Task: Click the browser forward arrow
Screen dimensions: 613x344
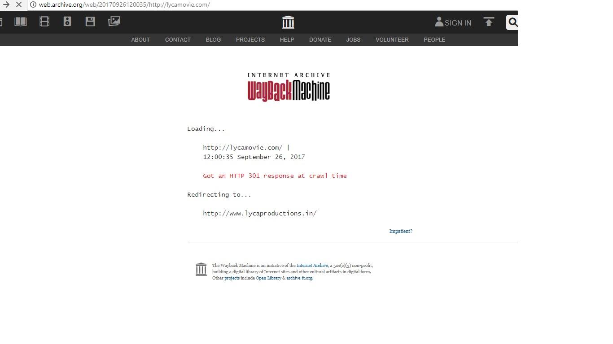Action: coord(6,4)
